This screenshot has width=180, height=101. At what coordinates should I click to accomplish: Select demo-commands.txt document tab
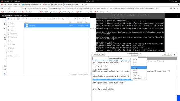115,58
